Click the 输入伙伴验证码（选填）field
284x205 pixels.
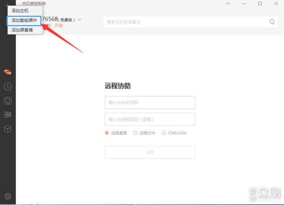(150, 119)
